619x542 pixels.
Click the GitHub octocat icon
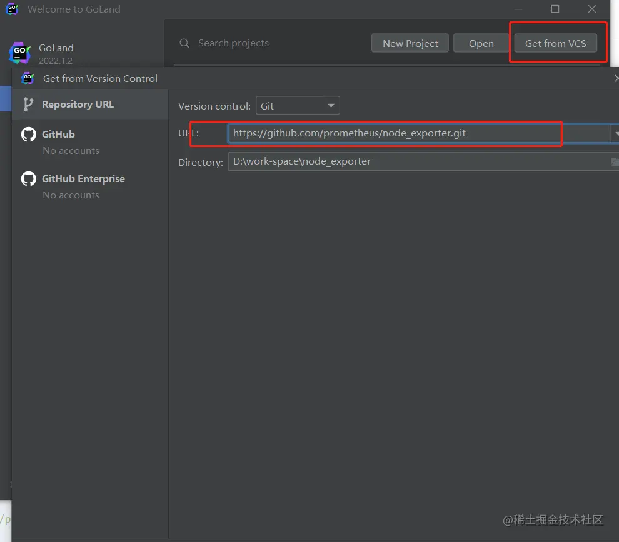coord(28,135)
